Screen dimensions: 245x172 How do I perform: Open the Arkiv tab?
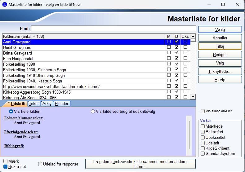[47, 104]
